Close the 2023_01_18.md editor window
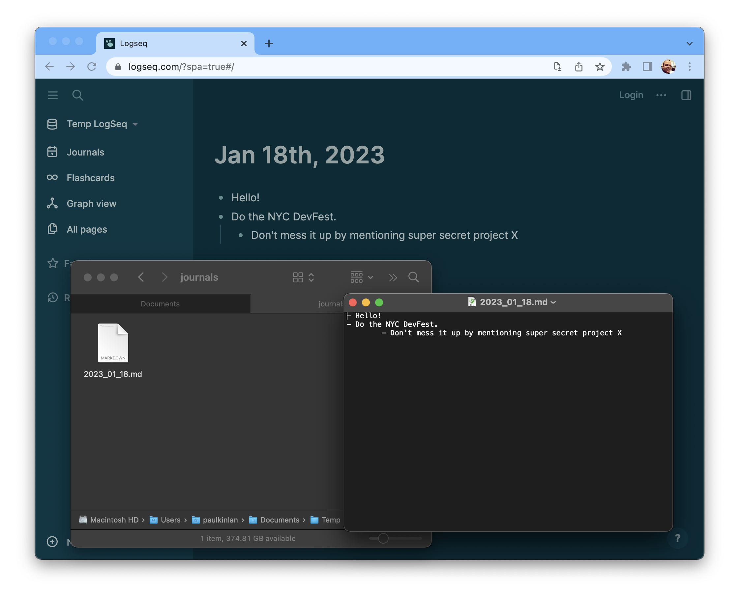 point(353,302)
